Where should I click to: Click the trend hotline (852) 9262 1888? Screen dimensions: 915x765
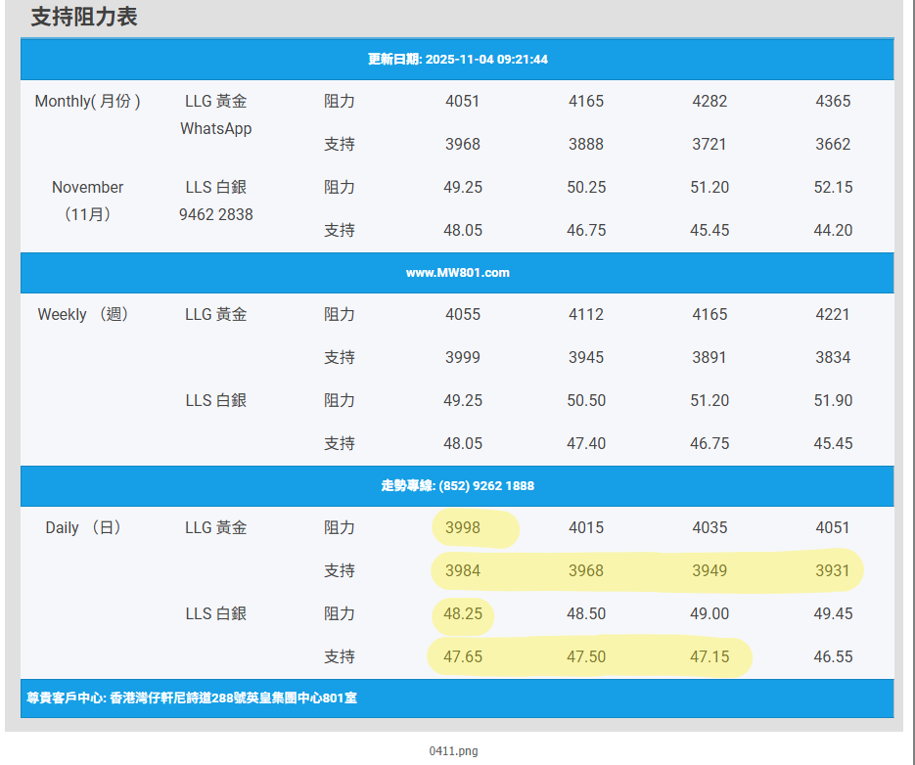click(x=457, y=486)
